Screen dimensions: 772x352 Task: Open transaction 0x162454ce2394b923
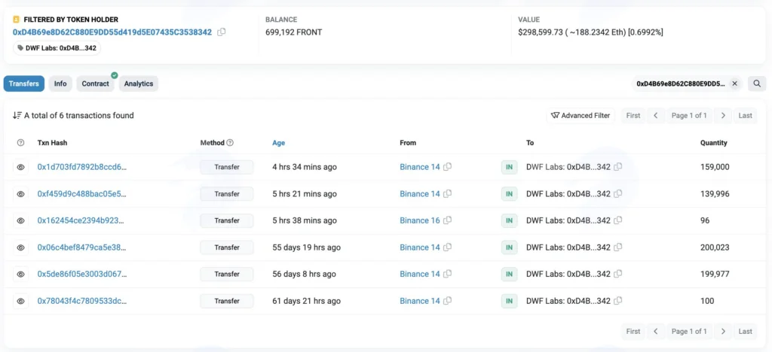click(x=81, y=220)
